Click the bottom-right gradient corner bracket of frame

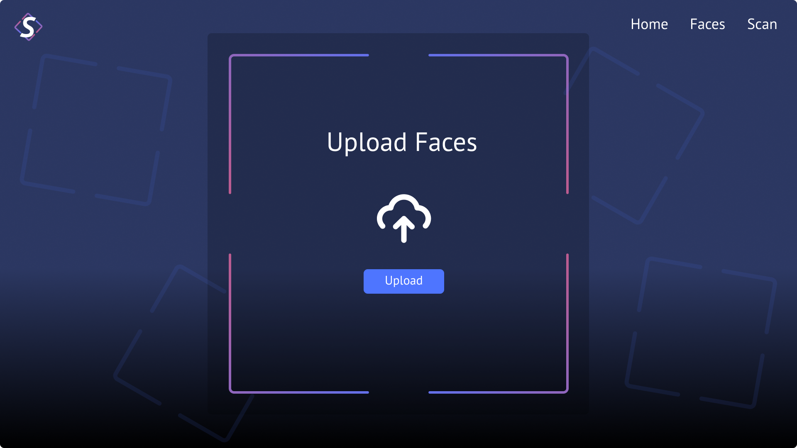[x=499, y=324]
